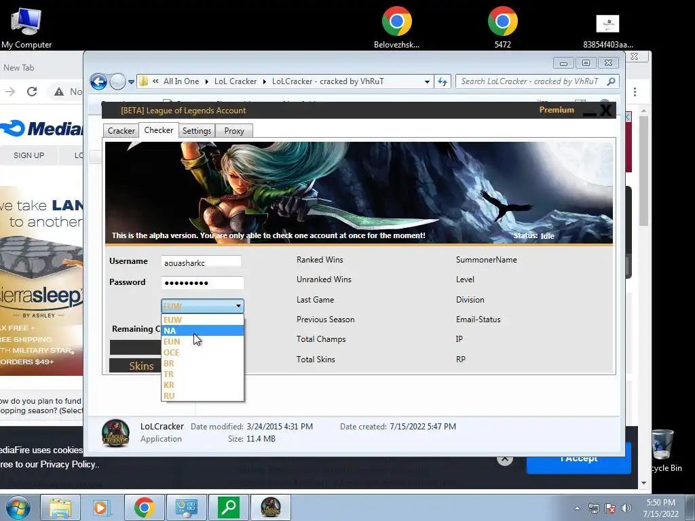
Task: Click 'LoL Cracker' in address breadcrumb
Action: pyautogui.click(x=236, y=81)
